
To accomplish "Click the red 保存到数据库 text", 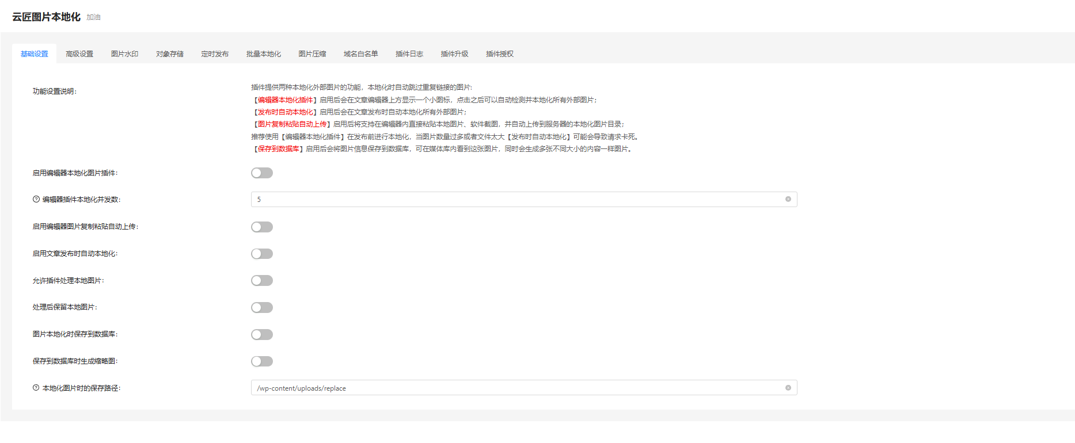I will coord(278,149).
